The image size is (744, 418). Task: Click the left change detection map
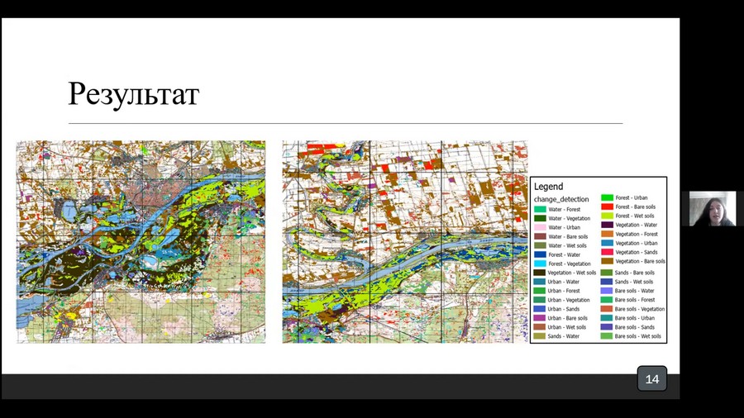coord(141,241)
